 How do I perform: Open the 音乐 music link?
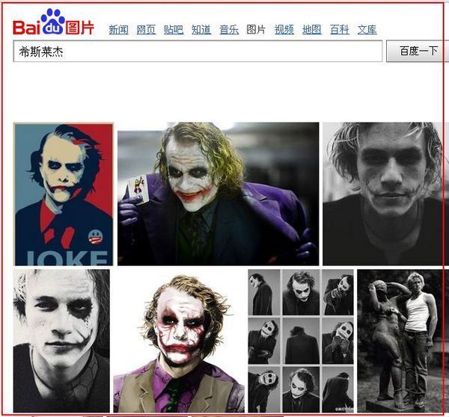click(x=229, y=30)
